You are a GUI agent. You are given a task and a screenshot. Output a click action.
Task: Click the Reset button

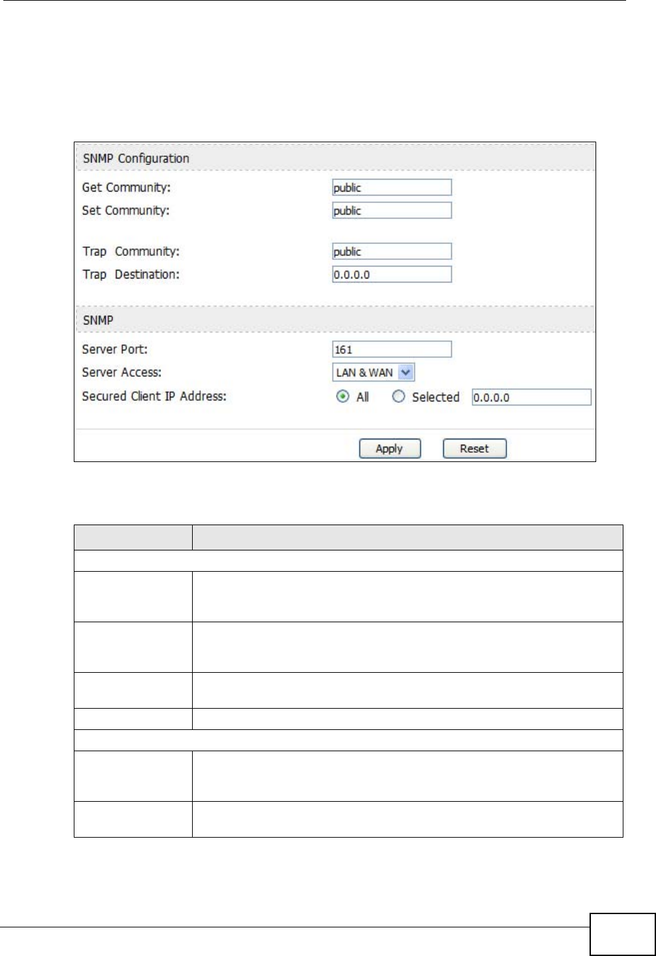coord(475,449)
